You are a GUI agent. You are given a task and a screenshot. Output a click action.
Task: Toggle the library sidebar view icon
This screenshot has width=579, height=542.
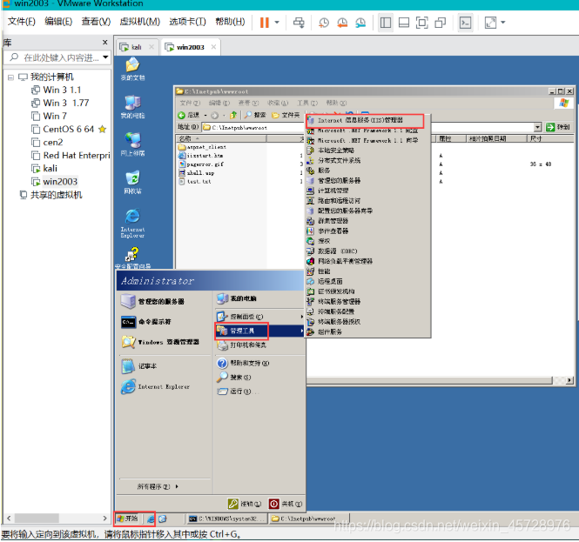point(386,23)
